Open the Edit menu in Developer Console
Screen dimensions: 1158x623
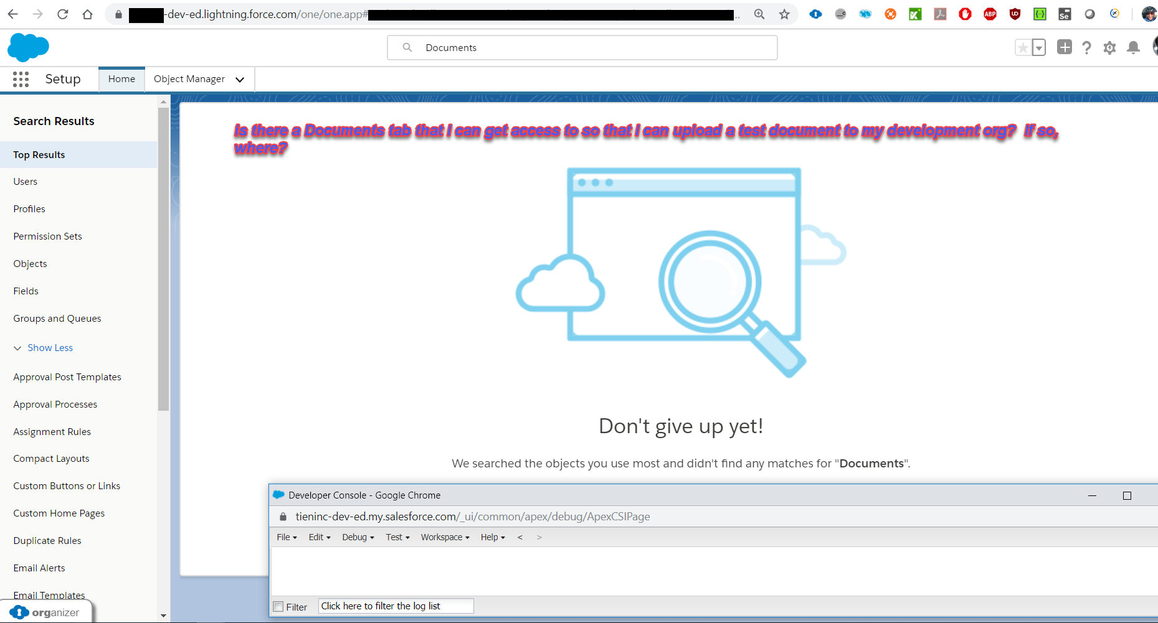click(x=320, y=537)
